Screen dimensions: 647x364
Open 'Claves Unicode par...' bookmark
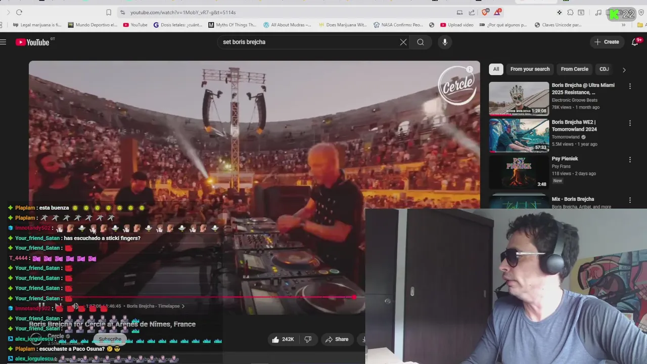click(558, 25)
